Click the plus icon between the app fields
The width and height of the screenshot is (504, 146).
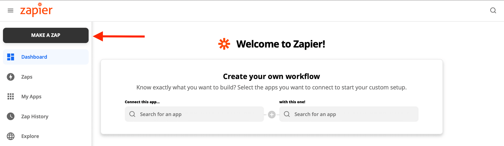(x=272, y=115)
